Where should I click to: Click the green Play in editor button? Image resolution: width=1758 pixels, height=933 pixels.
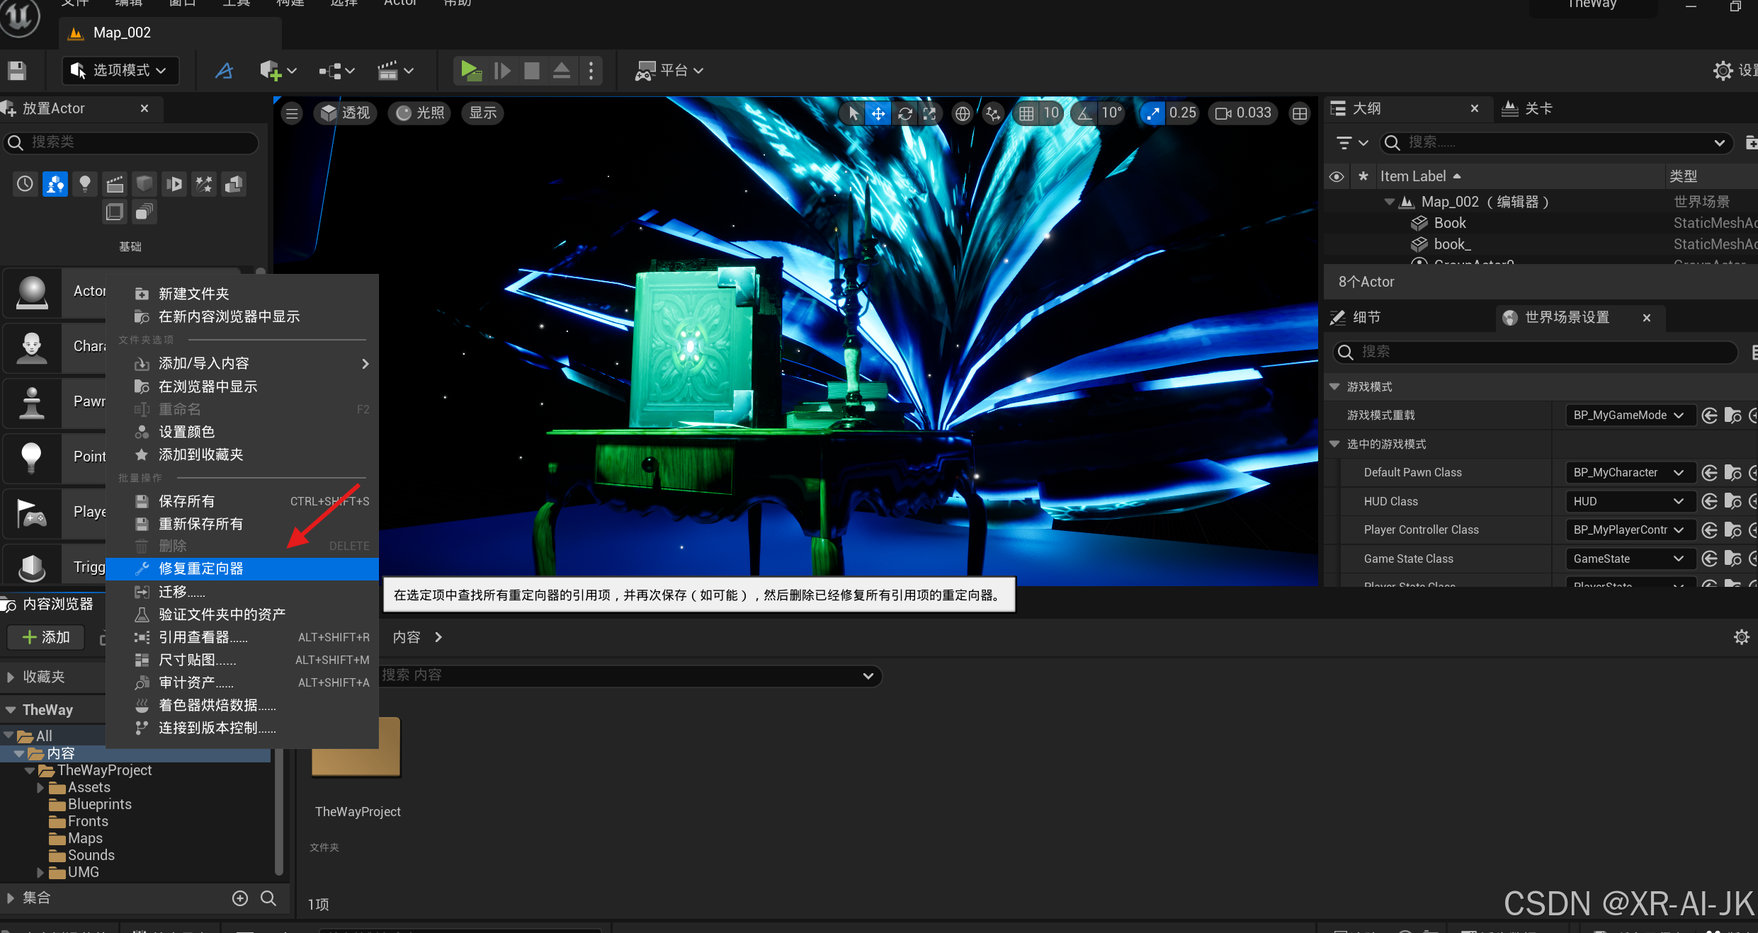click(470, 70)
